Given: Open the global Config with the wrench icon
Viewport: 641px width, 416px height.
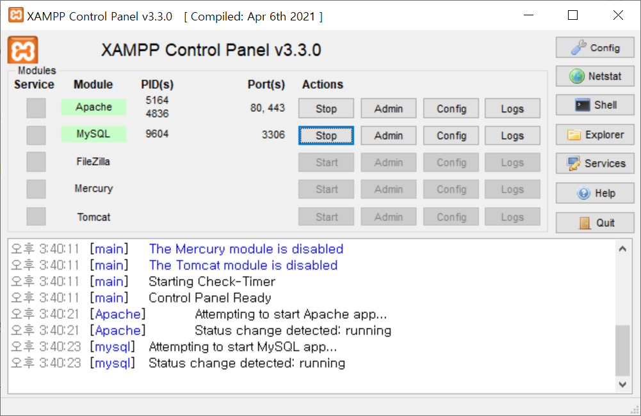Looking at the screenshot, I should coord(595,48).
